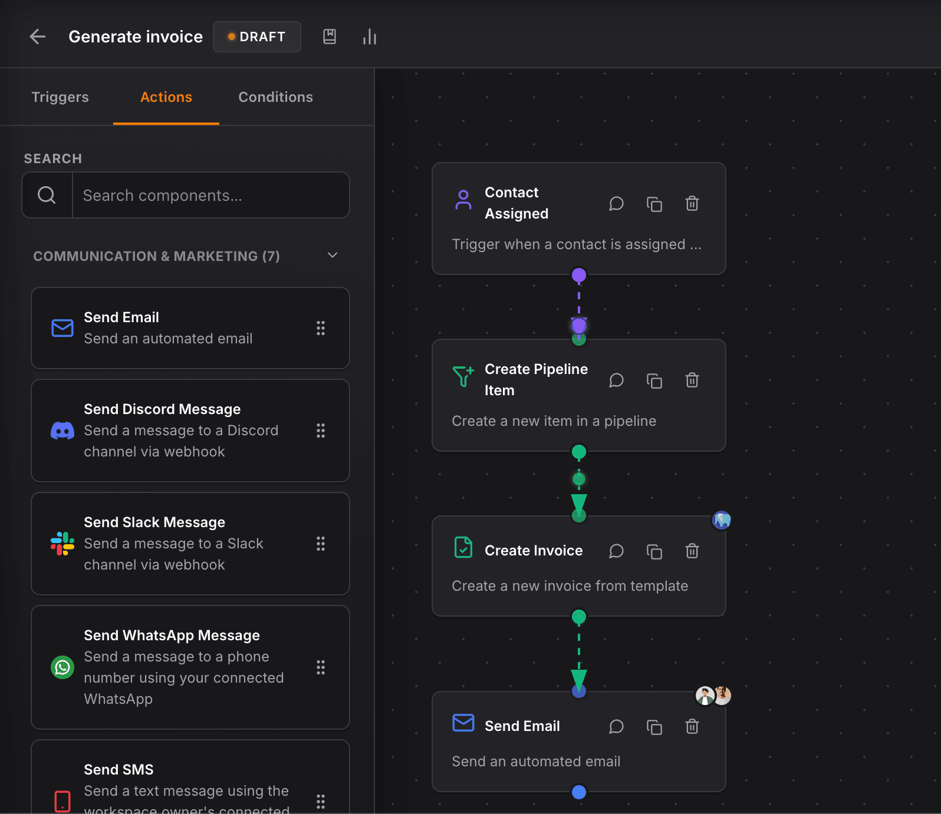Image resolution: width=941 pixels, height=814 pixels.
Task: Click the avatar badge on Create Invoice node
Action: [722, 520]
